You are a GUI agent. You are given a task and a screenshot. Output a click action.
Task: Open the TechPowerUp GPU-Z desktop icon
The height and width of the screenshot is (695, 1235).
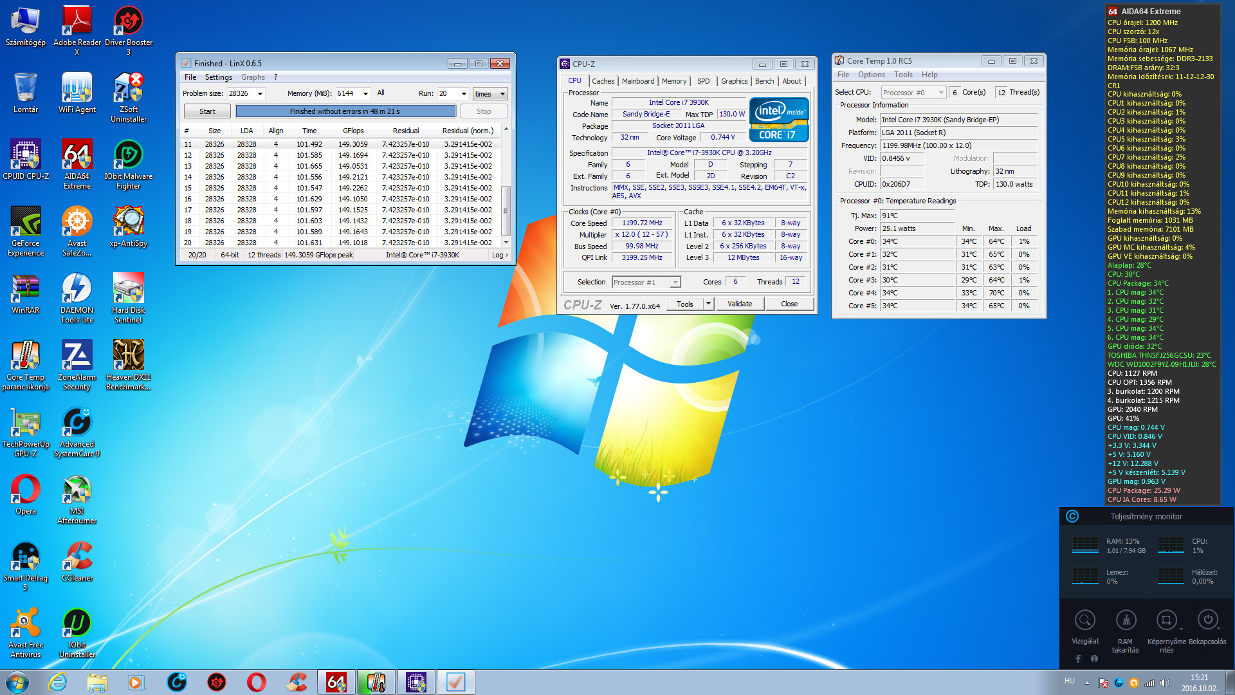[26, 432]
